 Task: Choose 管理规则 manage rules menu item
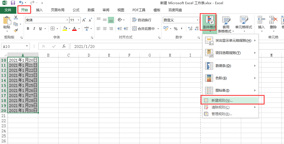pos(230,114)
